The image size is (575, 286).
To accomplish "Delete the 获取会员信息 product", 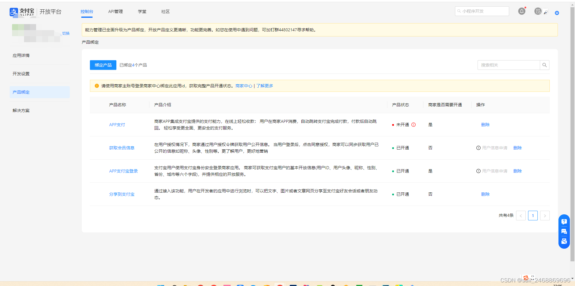I will [518, 148].
